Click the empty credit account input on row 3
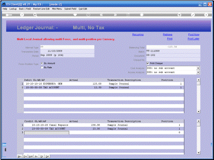Image resolution: width=214 pixels, height=160 pixels. click(47, 132)
